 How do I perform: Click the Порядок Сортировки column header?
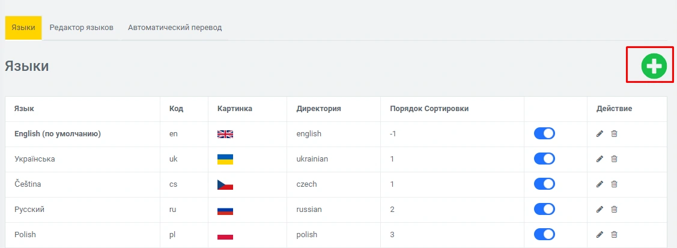(x=429, y=109)
